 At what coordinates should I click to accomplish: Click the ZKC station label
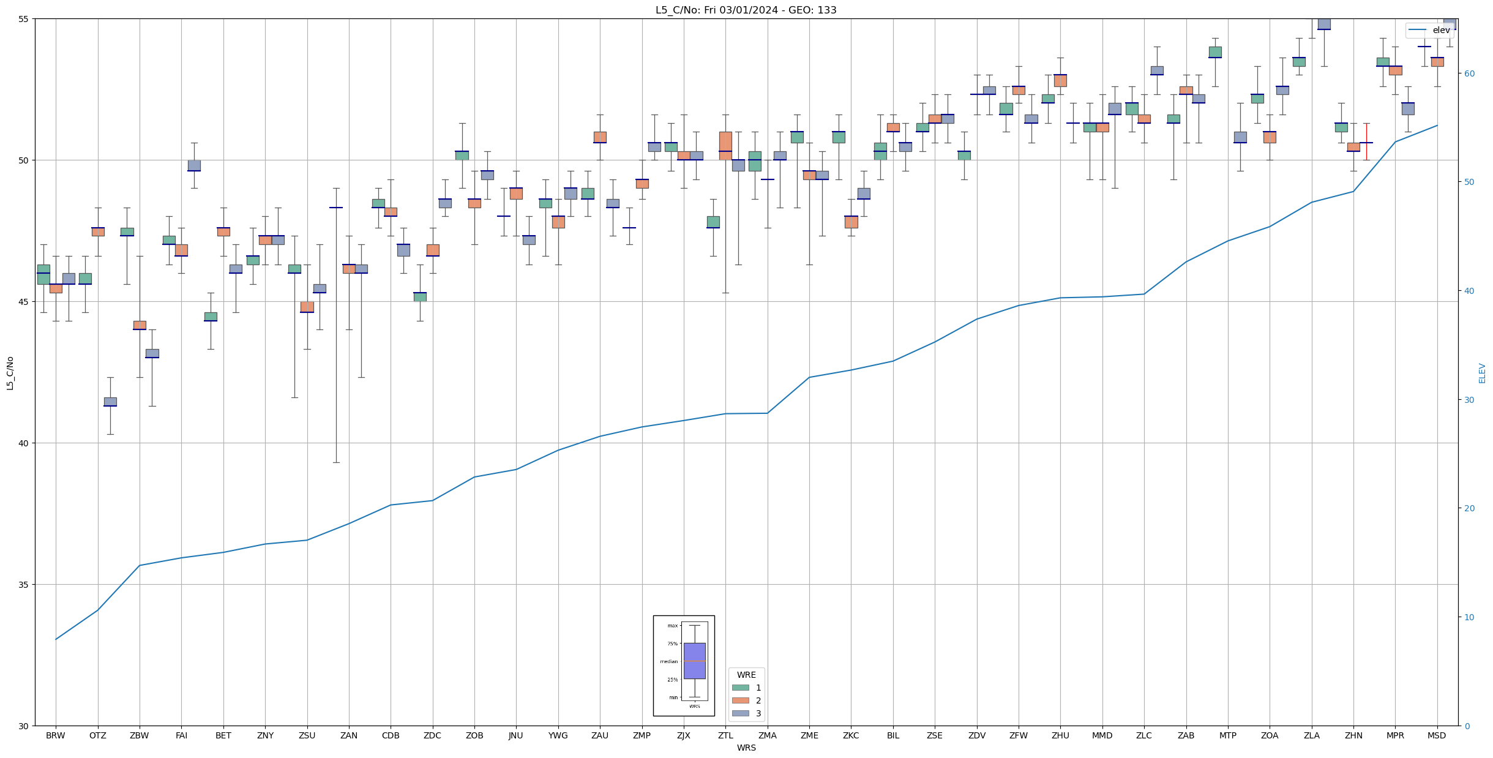(x=851, y=735)
